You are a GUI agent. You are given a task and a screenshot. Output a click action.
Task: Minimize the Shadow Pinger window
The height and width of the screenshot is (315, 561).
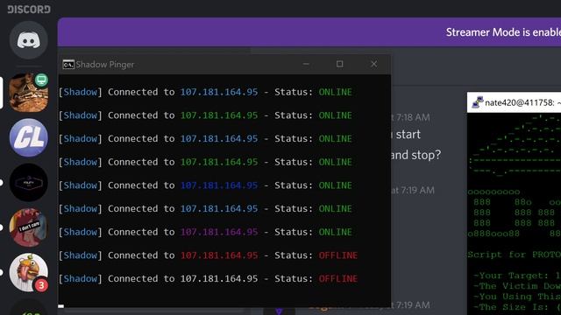[x=306, y=64]
